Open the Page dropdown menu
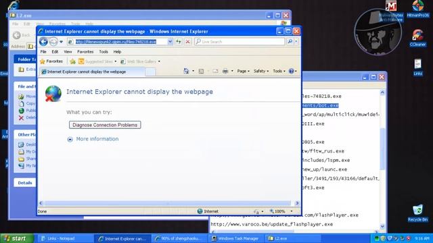 [x=244, y=71]
